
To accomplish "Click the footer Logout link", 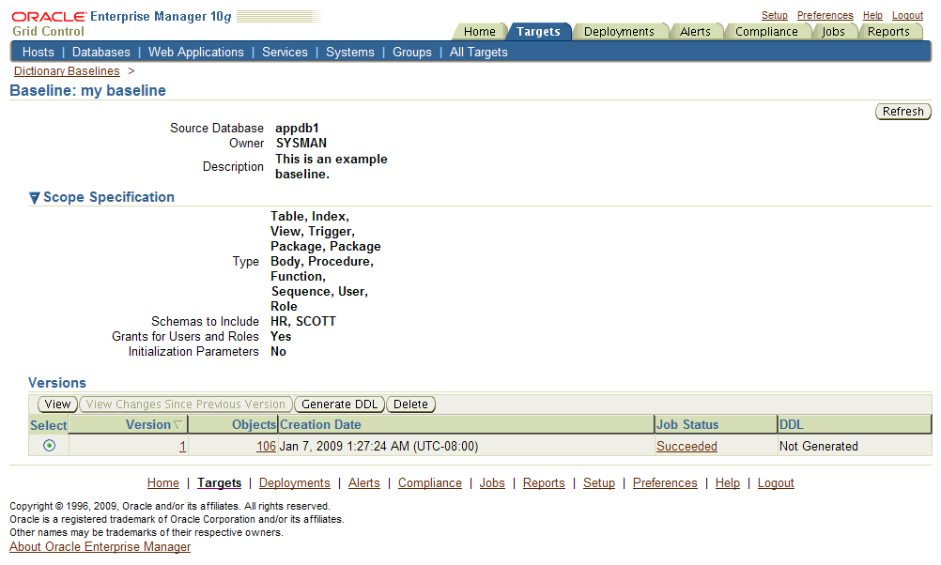I will [776, 482].
